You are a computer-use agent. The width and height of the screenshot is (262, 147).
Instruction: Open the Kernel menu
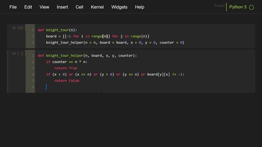(x=97, y=7)
